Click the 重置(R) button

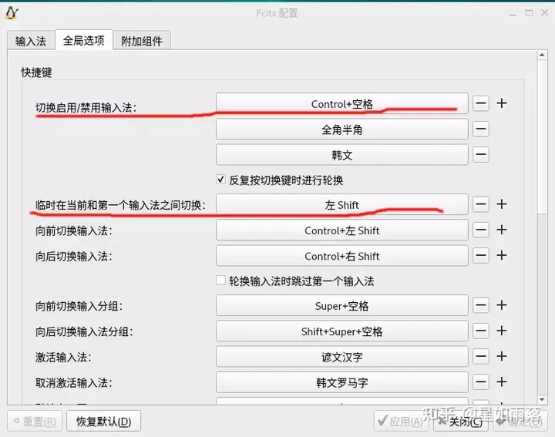[35, 421]
